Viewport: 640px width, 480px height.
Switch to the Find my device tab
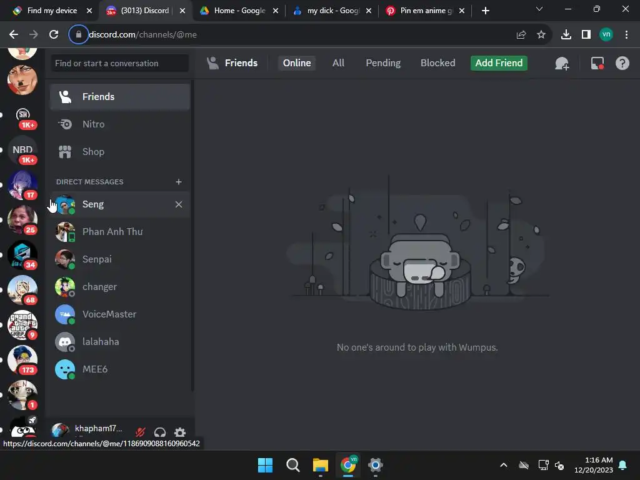[x=52, y=11]
